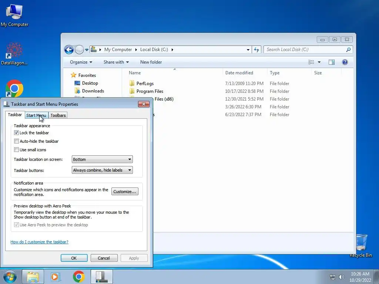Enable Auto-hide the taskbar
Screen dimensions: 379x284
[16, 141]
